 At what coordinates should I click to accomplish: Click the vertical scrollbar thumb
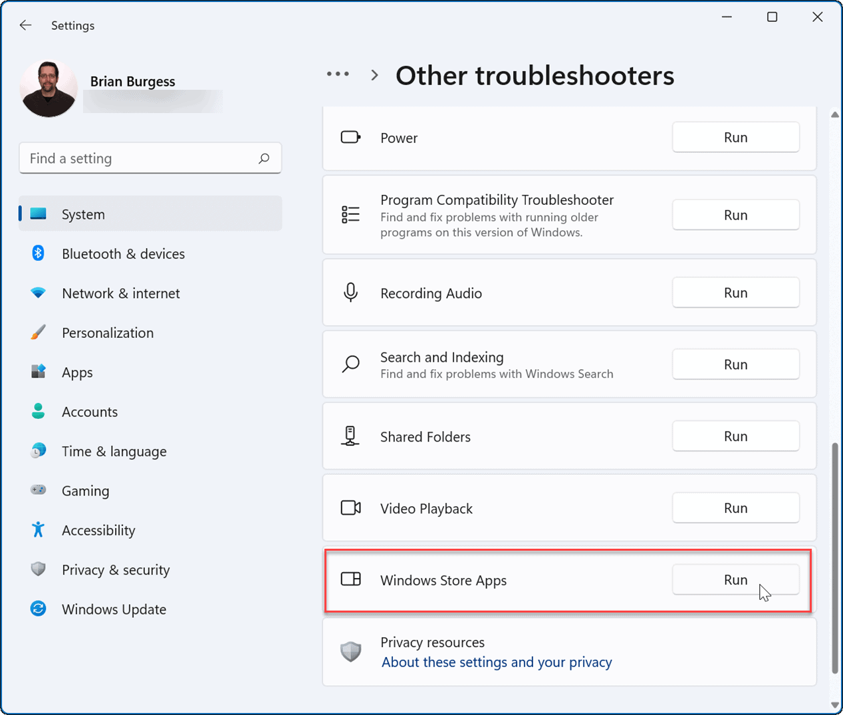click(834, 559)
